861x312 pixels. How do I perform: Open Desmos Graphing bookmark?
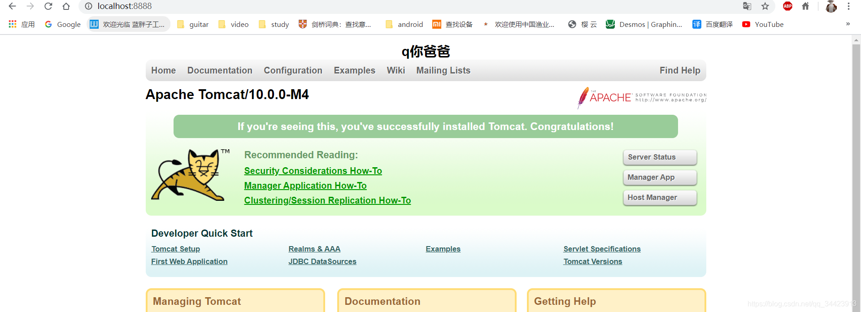tap(644, 24)
